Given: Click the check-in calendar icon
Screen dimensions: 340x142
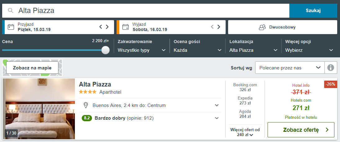Looking at the screenshot, I should click(x=11, y=27).
